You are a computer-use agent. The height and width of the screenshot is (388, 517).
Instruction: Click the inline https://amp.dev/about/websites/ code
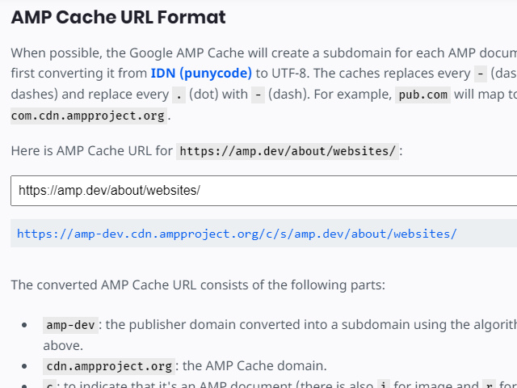[x=288, y=151]
